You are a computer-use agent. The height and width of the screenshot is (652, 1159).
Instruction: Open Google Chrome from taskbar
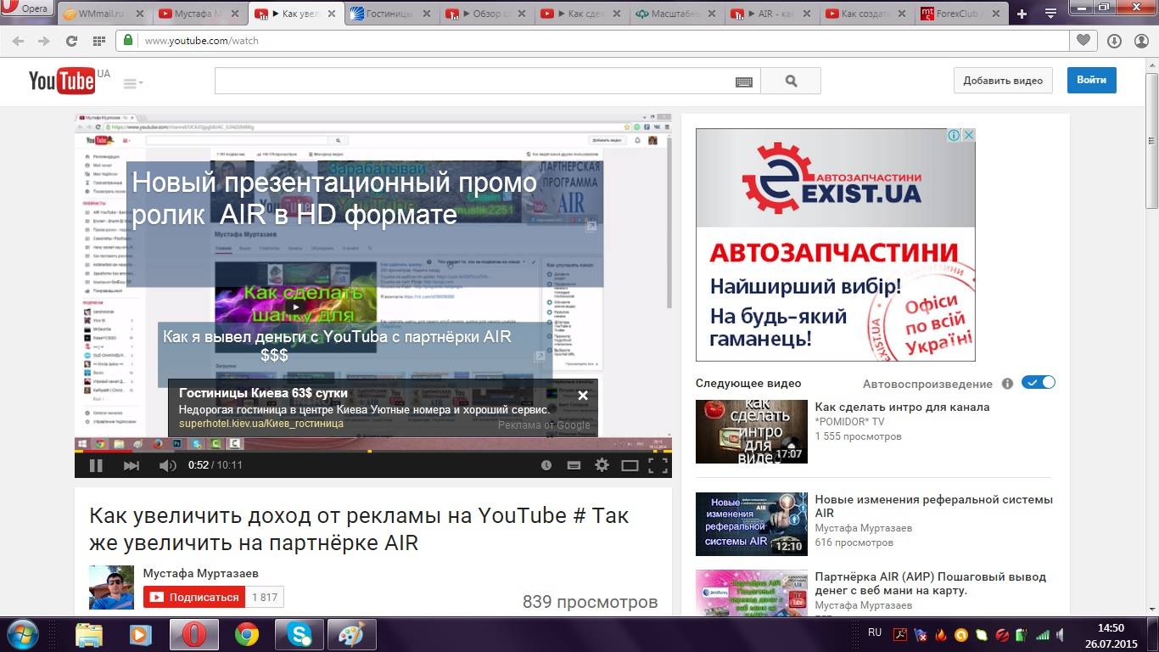(x=247, y=635)
